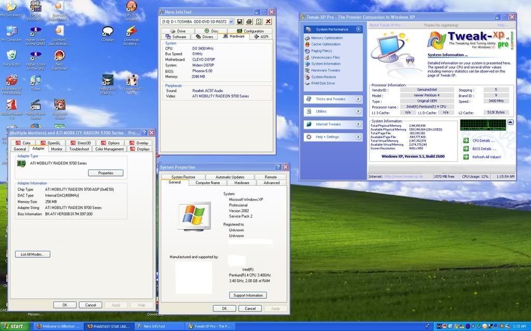Click Refresh All Values in Tweak-XP
The height and width of the screenshot is (331, 531).
(486, 157)
